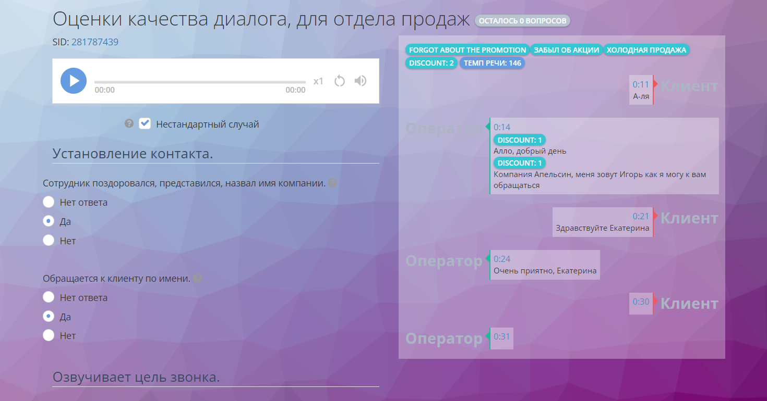The image size is (767, 401).
Task: Click the DISCOUNT: 2 tag
Action: [432, 63]
